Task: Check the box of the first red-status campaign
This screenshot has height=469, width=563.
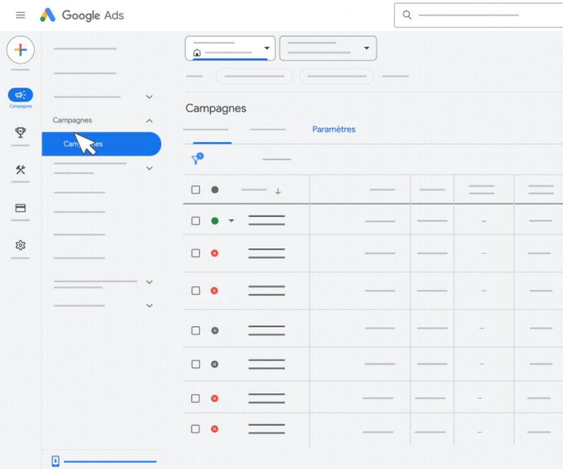Action: pos(196,253)
